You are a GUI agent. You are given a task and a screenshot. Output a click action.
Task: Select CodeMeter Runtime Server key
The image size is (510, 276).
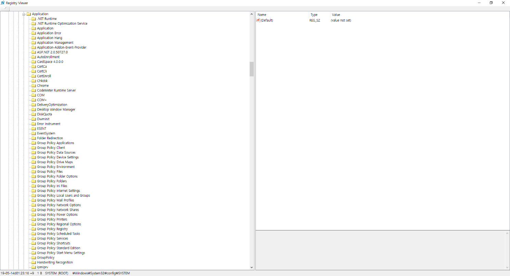pos(56,91)
